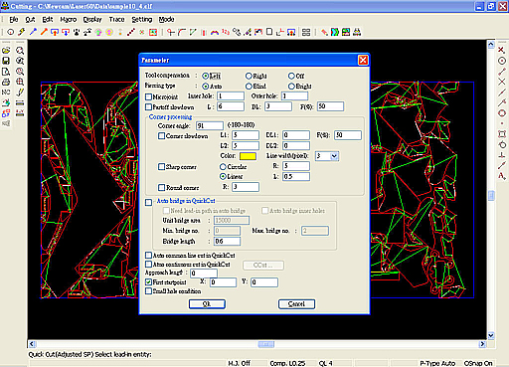Click the red box with up arrow icon
The image size is (509, 367).
click(55, 32)
